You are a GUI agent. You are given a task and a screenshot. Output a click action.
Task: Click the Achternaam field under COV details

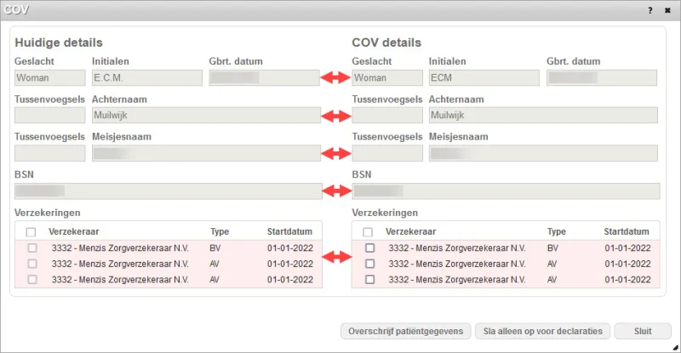(x=543, y=116)
